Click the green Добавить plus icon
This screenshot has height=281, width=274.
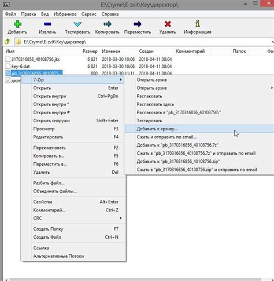(x=17, y=24)
